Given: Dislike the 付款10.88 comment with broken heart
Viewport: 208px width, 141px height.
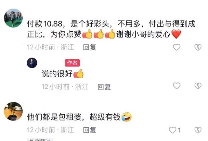Looking at the screenshot, I should click(198, 47).
